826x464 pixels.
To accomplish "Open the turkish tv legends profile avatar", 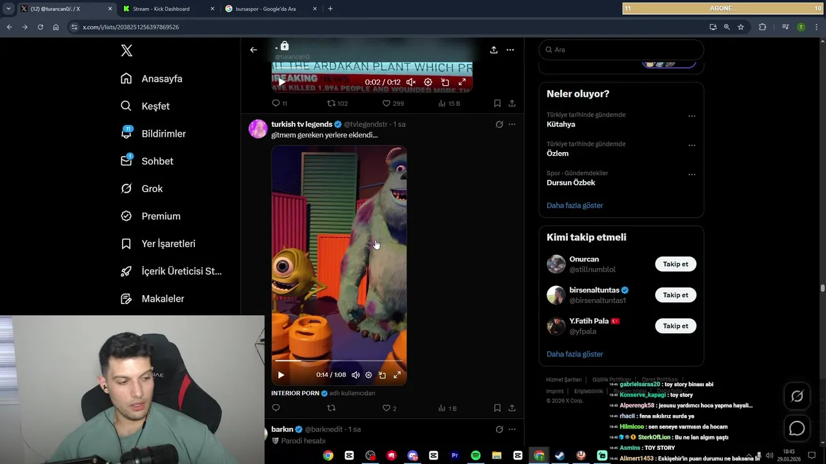I will click(x=258, y=129).
